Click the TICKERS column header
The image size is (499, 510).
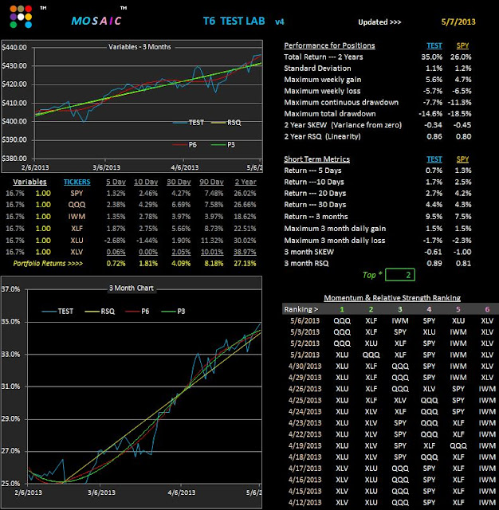pyautogui.click(x=77, y=182)
